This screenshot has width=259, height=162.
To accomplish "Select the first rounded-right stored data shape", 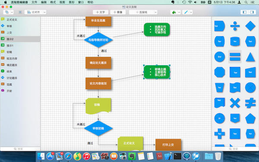I will [220, 26].
